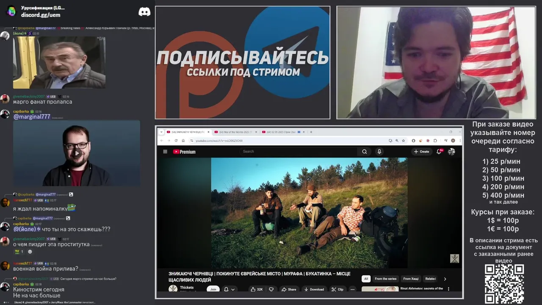Click the Thickets channel name
The height and width of the screenshot is (305, 542).
click(187, 287)
